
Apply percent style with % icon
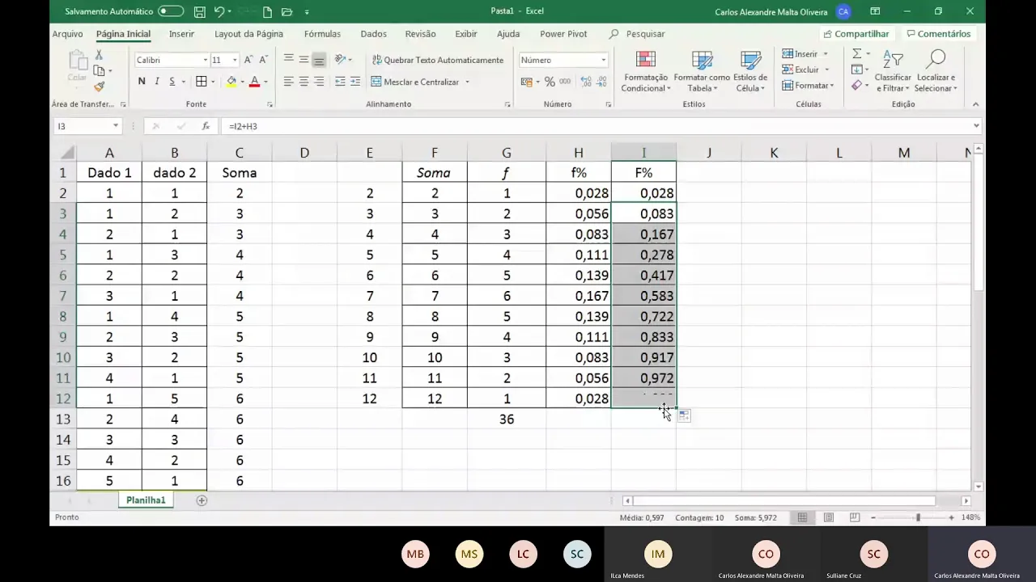coord(550,82)
